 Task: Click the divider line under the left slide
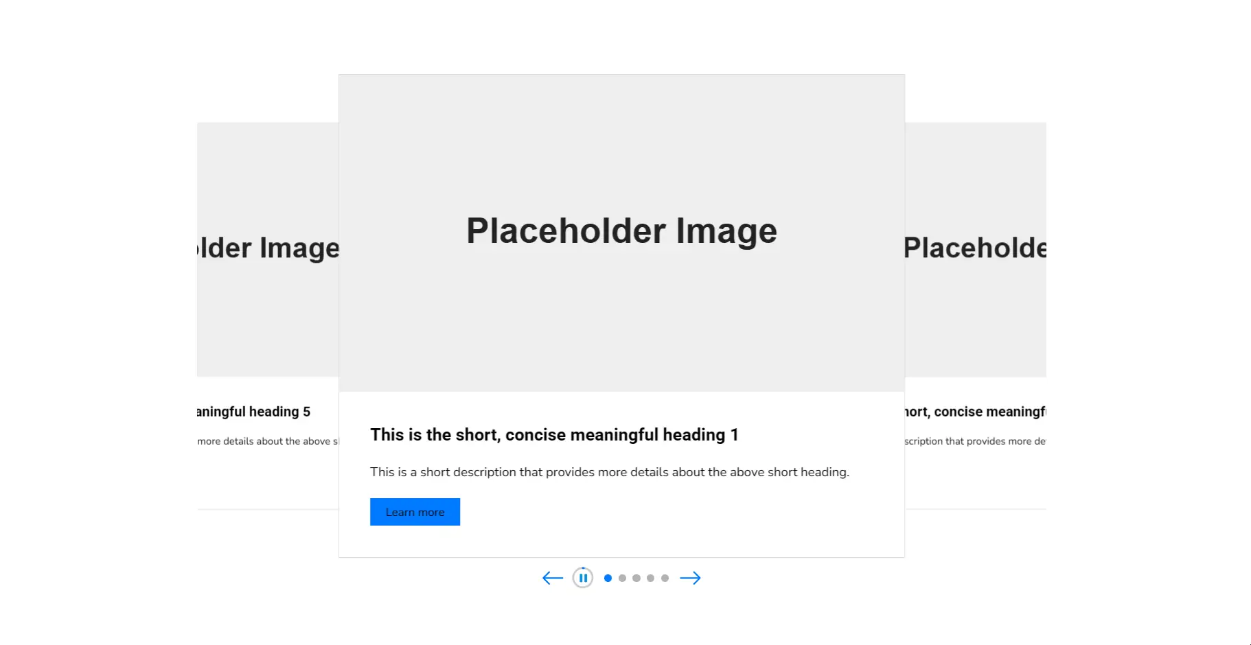(268, 509)
